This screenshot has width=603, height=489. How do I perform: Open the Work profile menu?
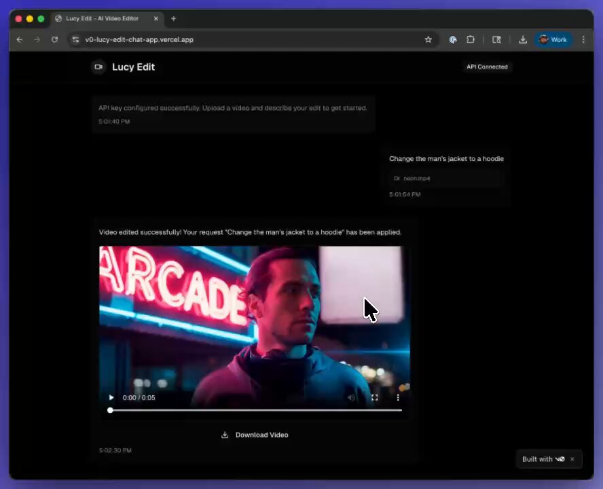tap(553, 39)
